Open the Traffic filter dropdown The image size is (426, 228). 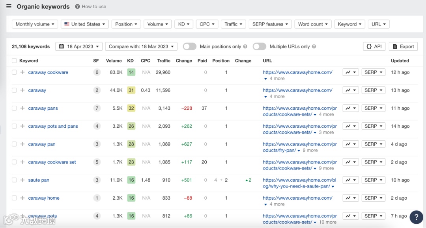tap(234, 24)
